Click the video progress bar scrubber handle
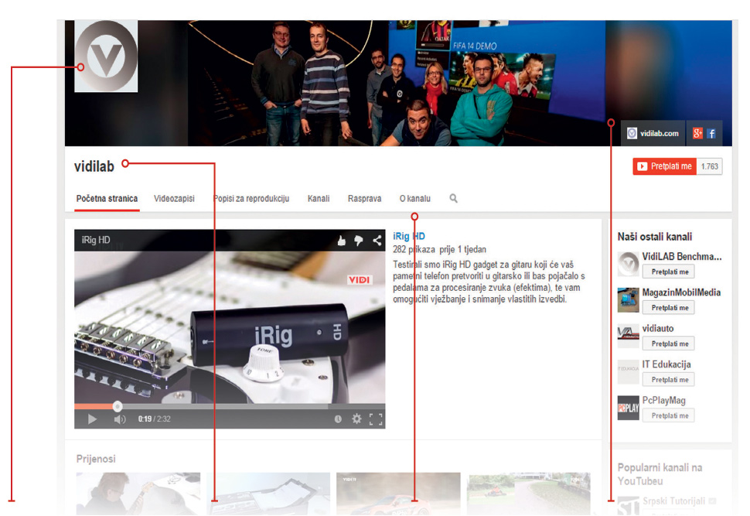 click(118, 407)
